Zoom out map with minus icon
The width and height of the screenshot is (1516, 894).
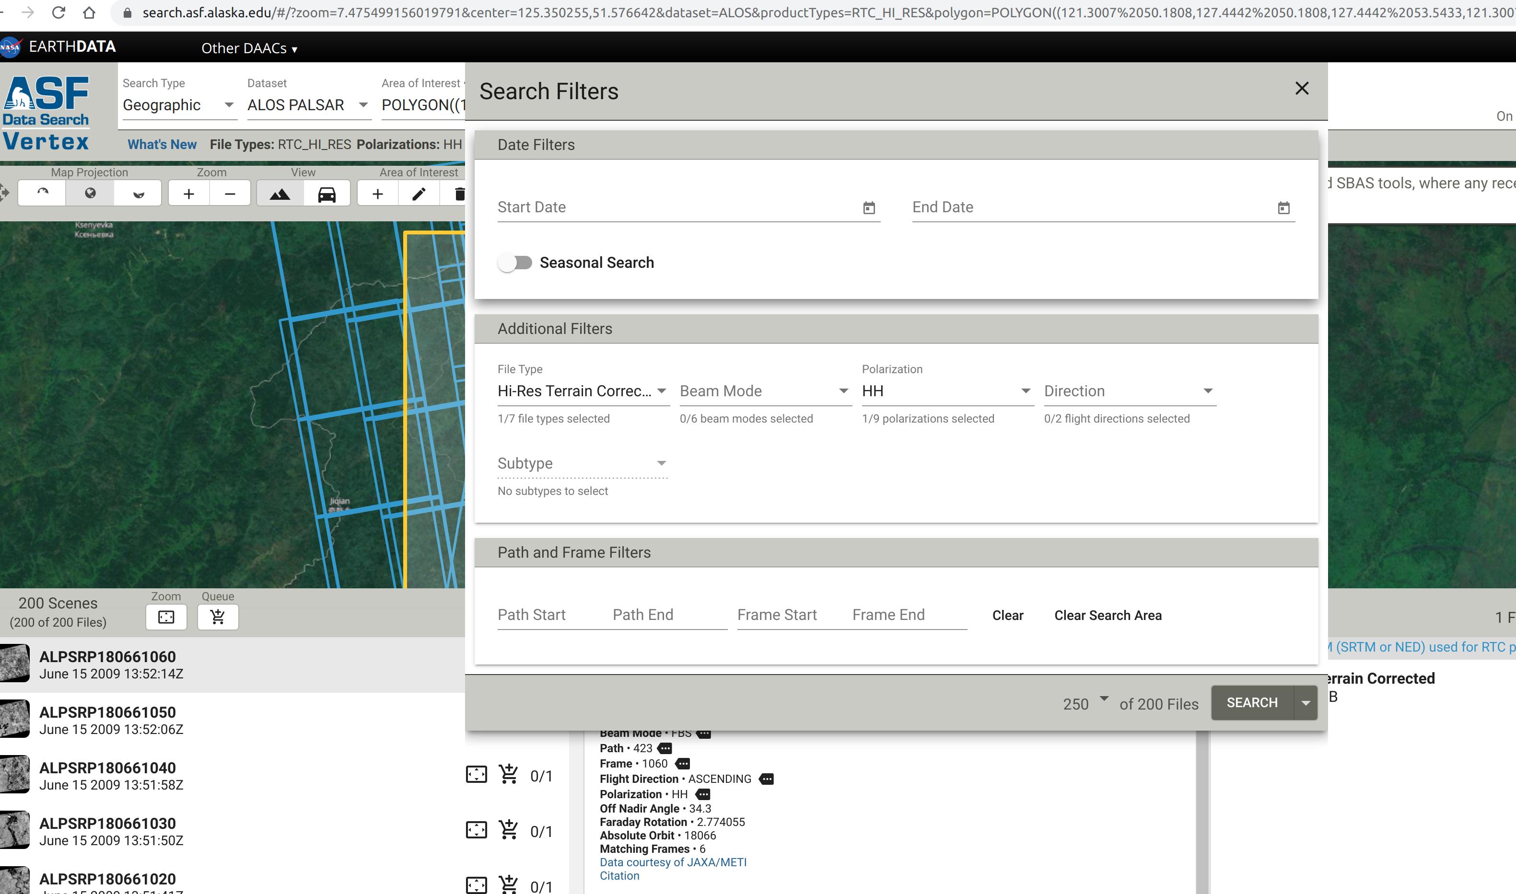tap(230, 194)
